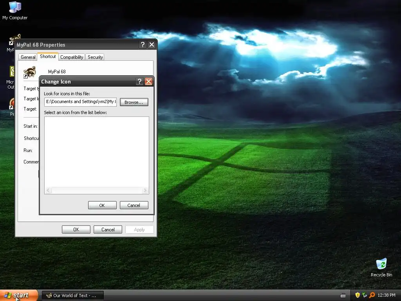Click Browse to choose an icon file
Screen dimensions: 401x301
134,102
